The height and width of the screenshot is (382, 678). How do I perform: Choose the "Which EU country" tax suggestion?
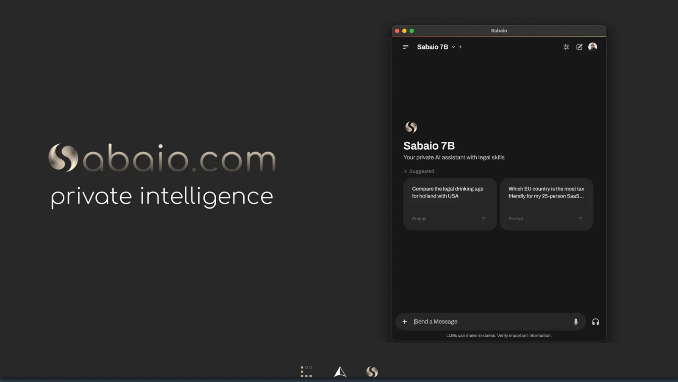(x=547, y=204)
